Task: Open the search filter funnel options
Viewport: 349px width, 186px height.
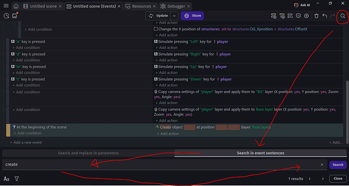Action: click(x=17, y=178)
